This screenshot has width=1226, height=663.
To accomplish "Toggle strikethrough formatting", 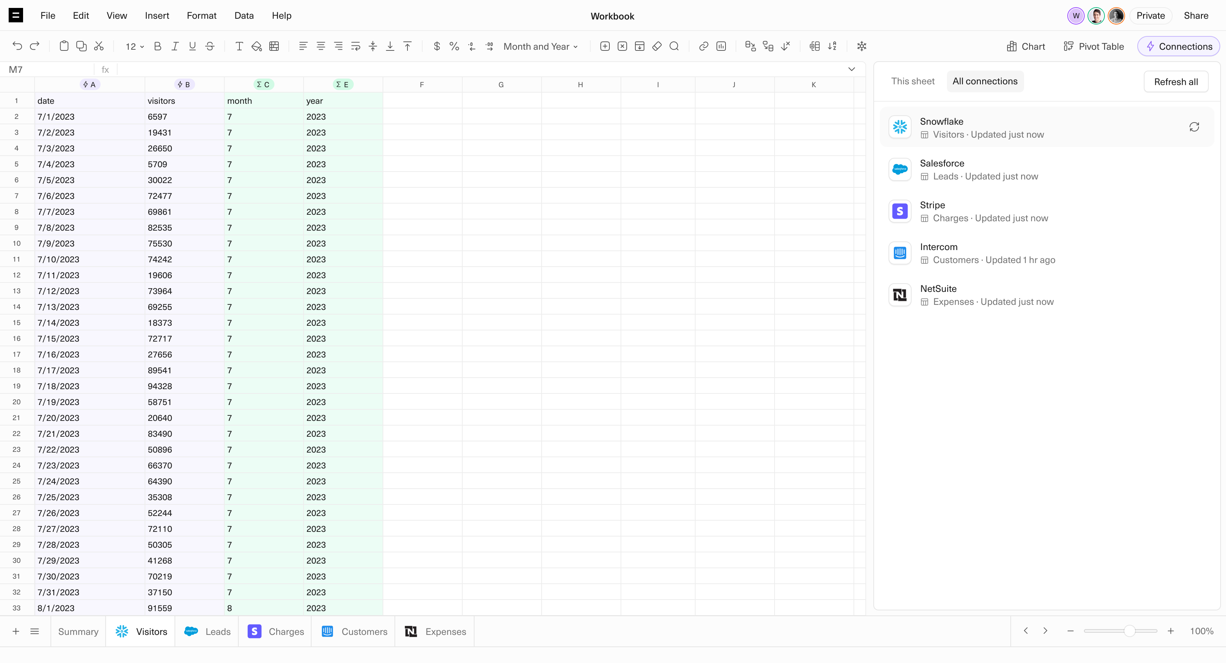I will point(210,46).
